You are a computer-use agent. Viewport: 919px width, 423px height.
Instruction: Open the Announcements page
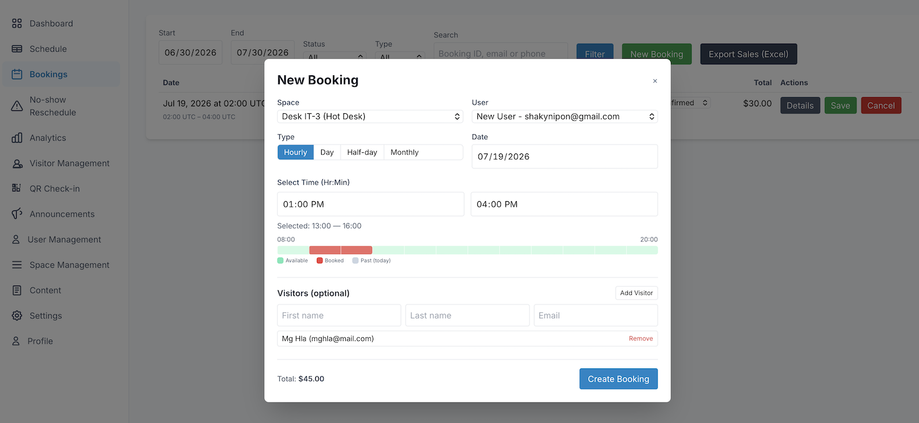point(62,214)
